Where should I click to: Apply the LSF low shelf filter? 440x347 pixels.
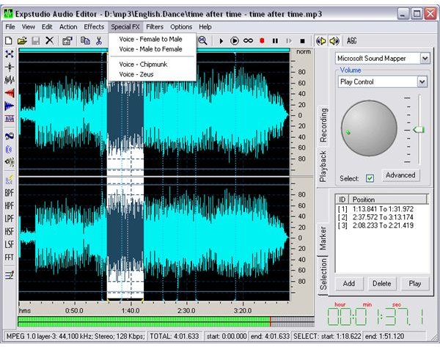(x=10, y=244)
